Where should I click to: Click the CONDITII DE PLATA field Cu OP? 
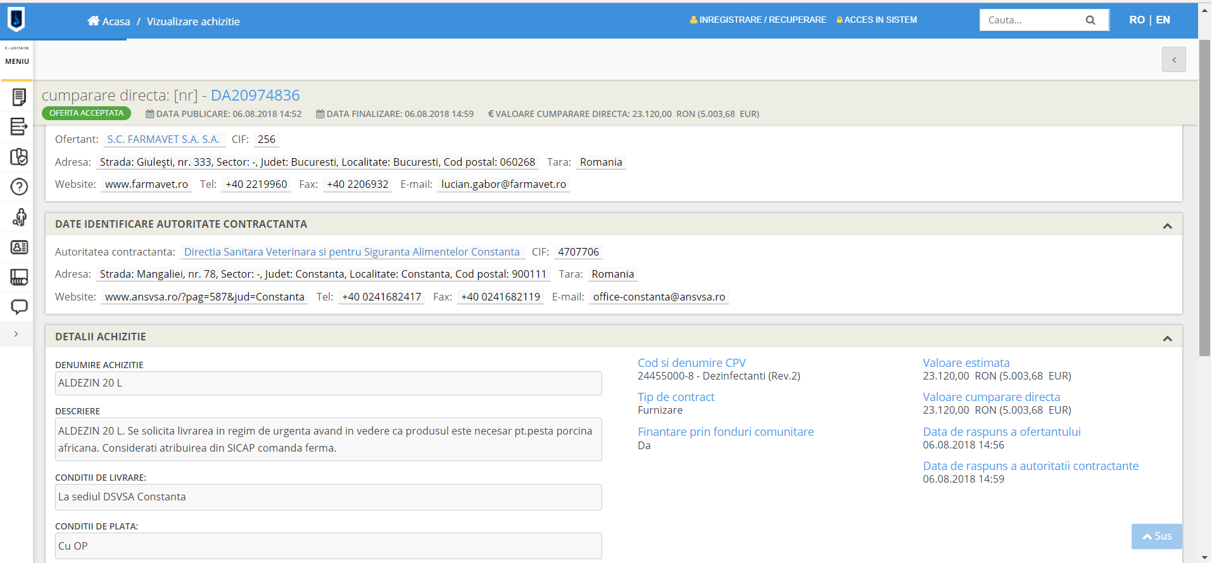point(329,546)
